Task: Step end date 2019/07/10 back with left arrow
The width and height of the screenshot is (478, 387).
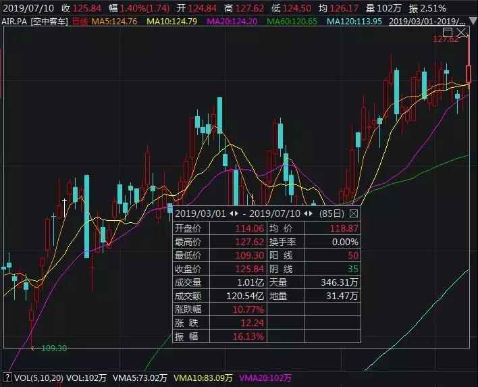Action: point(306,213)
